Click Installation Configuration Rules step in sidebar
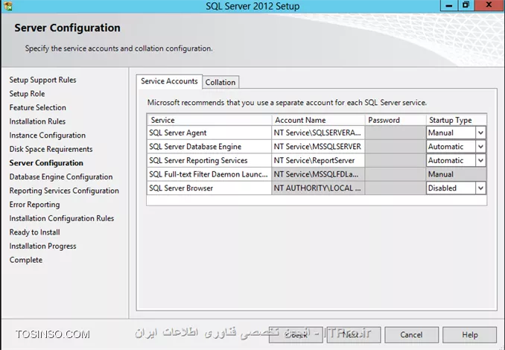Viewport: 505px width, 350px height. [62, 218]
